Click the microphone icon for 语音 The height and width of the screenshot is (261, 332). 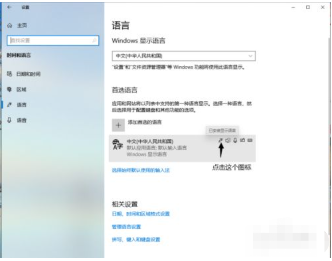pyautogui.click(x=9, y=120)
